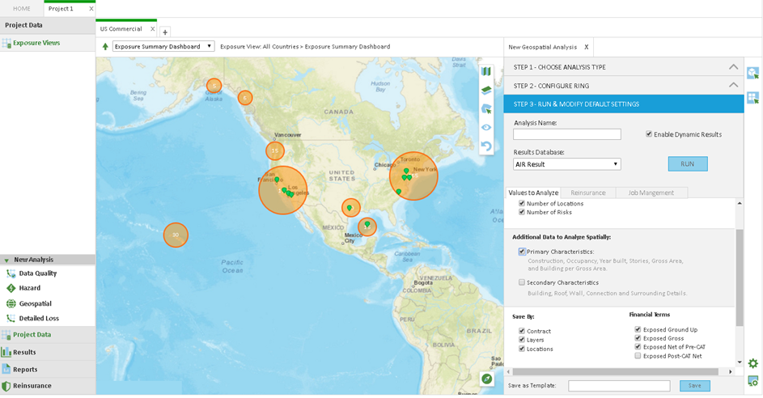Click the basemap icon on the map toolbar
Image resolution: width=763 pixels, height=398 pixels.
pos(486,72)
